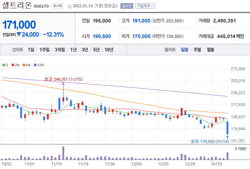Select the 3년 line chart tab

(85, 50)
